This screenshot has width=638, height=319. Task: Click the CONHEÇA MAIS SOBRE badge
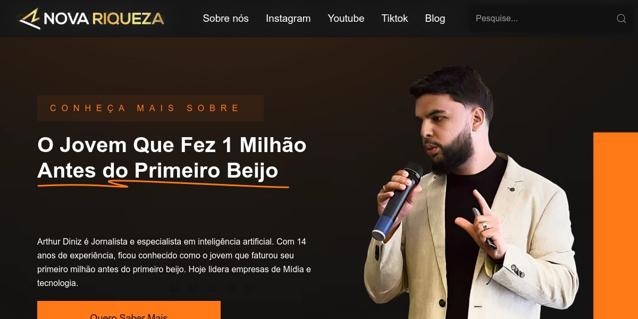click(x=150, y=108)
